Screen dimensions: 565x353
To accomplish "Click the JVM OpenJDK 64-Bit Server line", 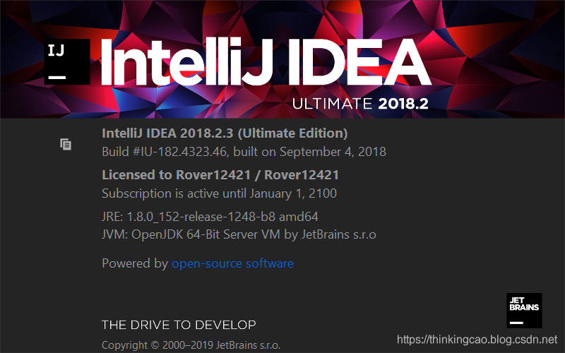I will coord(239,234).
